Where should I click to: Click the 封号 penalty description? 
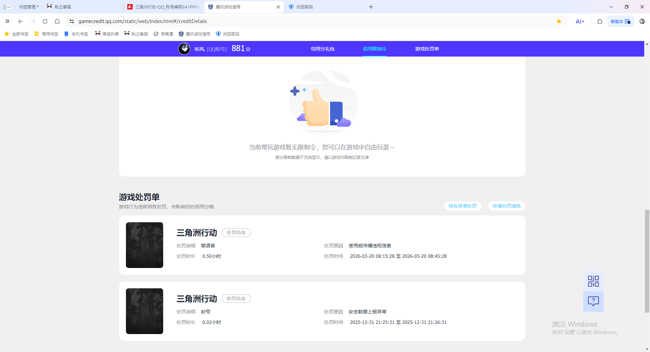click(205, 312)
